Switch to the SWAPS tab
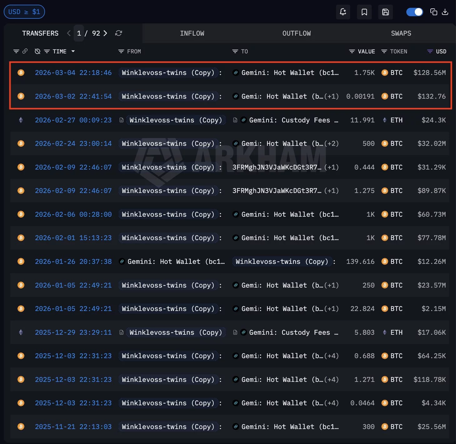 pos(401,33)
